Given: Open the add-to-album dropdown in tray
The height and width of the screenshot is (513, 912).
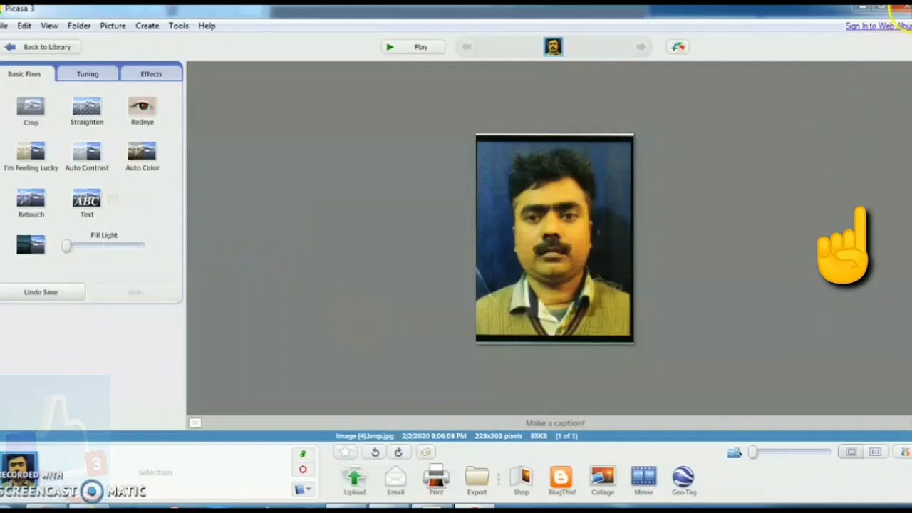Looking at the screenshot, I should point(303,489).
